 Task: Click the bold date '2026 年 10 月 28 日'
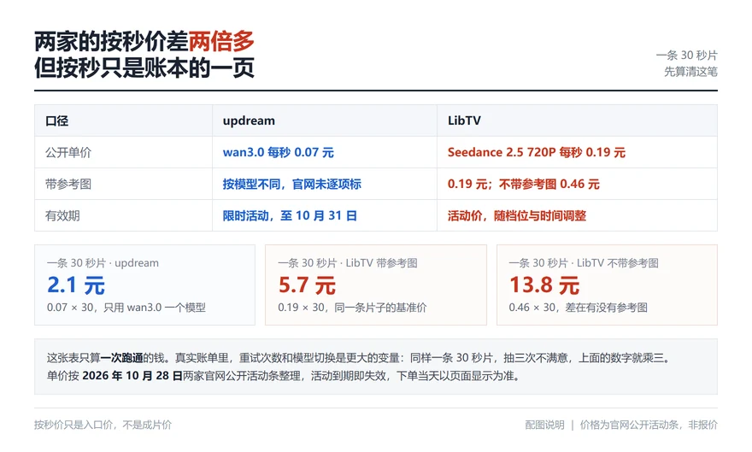tap(132, 375)
